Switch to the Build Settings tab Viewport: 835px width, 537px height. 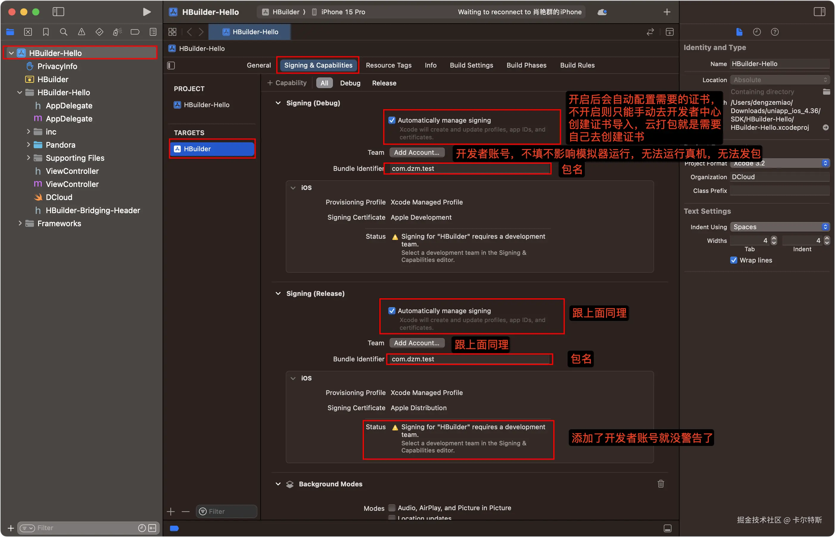(471, 65)
